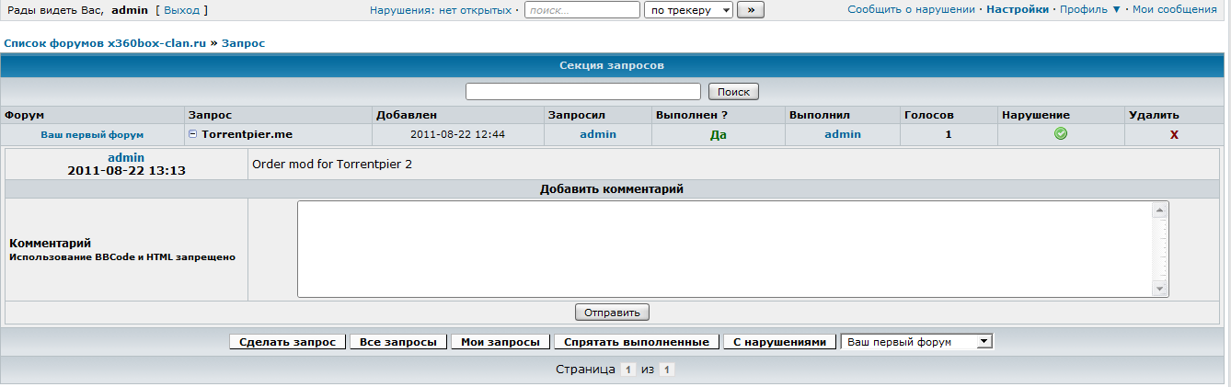
Task: Open the Профиль dropdown menu
Action: pyautogui.click(x=1090, y=9)
